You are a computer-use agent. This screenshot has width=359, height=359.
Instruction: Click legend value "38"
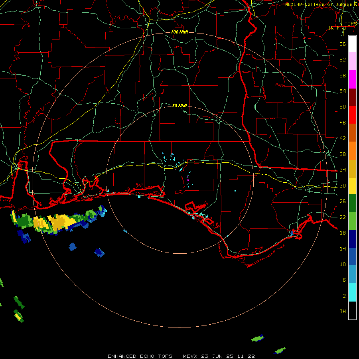(343, 154)
